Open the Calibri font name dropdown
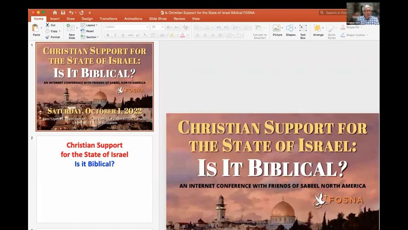This screenshot has height=230, width=408. pos(127,27)
